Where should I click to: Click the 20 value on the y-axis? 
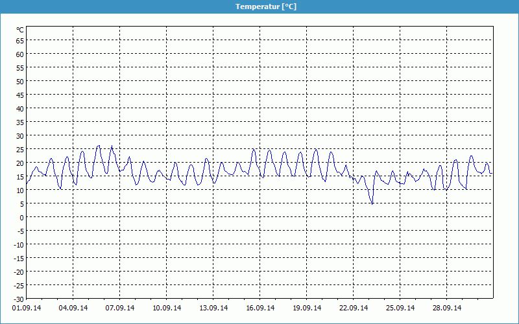pos(19,163)
